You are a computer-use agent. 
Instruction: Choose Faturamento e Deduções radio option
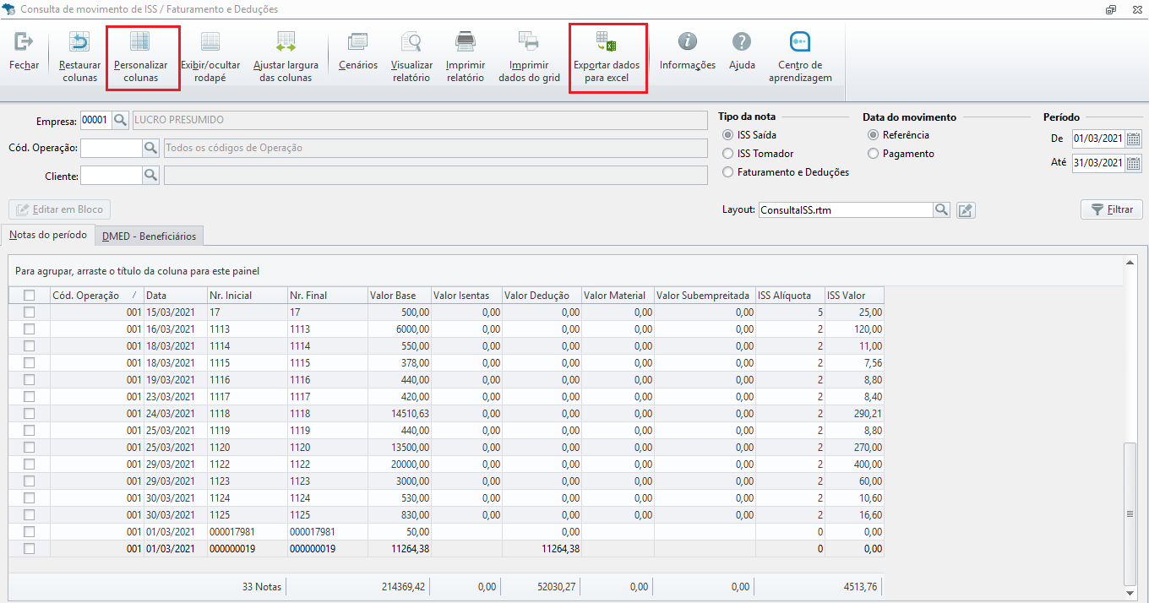pyautogui.click(x=728, y=172)
